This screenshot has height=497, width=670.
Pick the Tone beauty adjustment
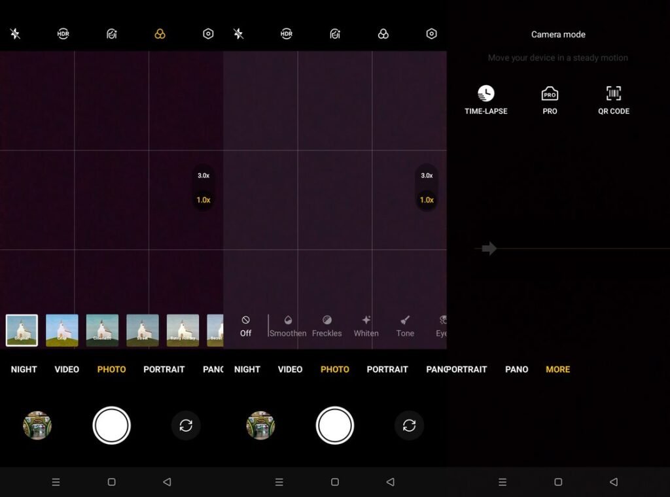click(x=405, y=326)
